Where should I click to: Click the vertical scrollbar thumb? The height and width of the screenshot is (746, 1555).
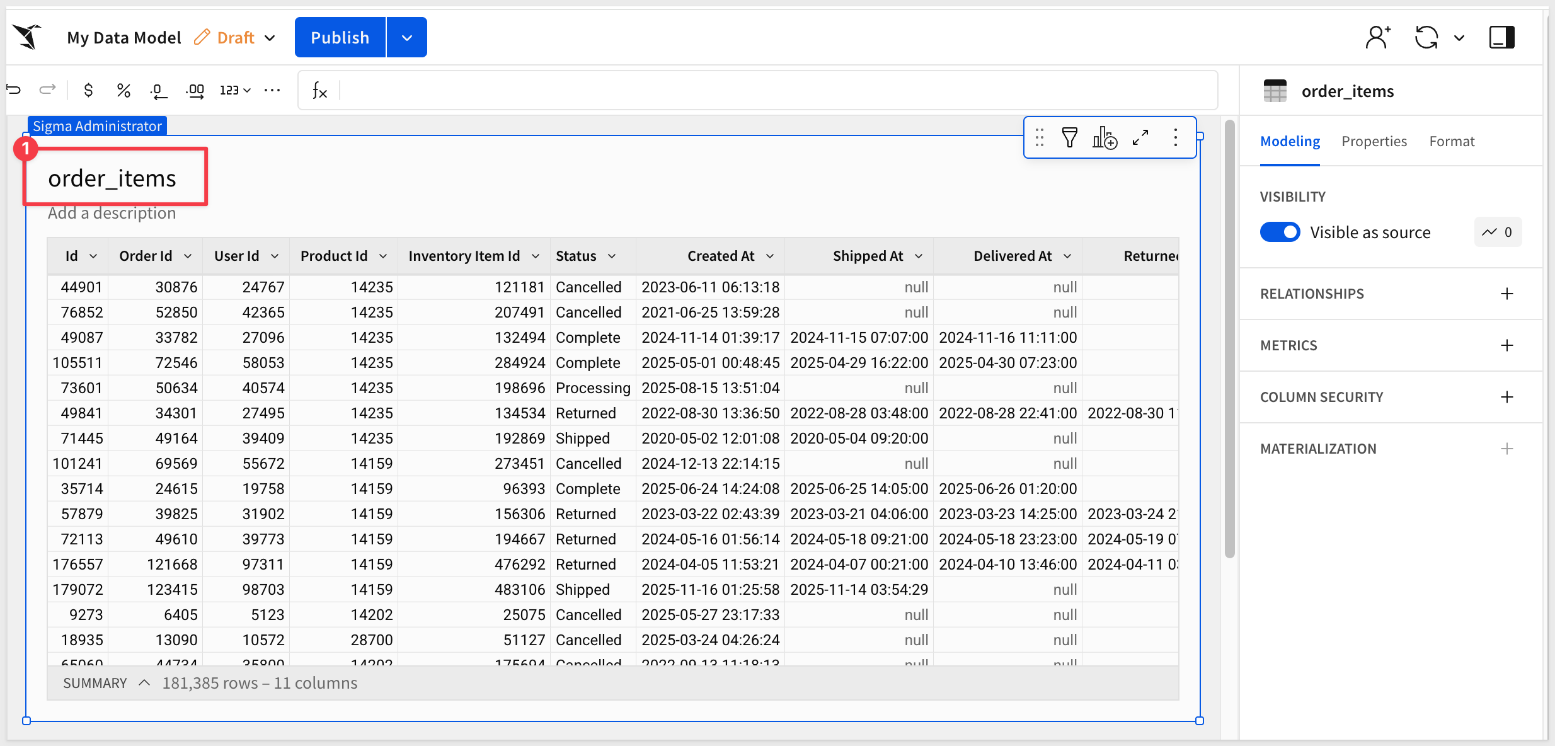pyautogui.click(x=1229, y=340)
